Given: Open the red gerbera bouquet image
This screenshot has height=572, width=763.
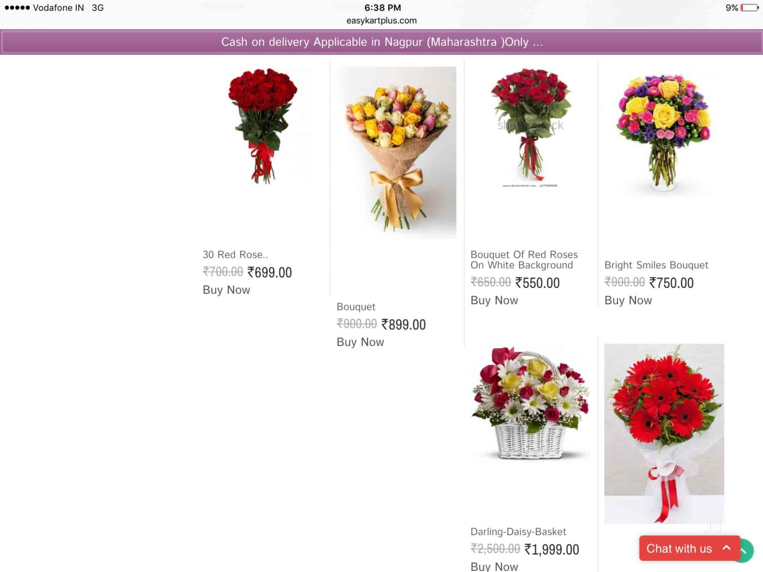Looking at the screenshot, I should click(x=664, y=434).
